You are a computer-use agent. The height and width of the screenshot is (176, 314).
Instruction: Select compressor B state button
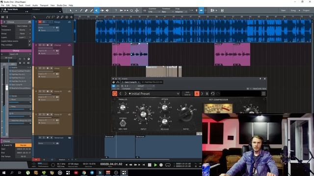(x=207, y=93)
